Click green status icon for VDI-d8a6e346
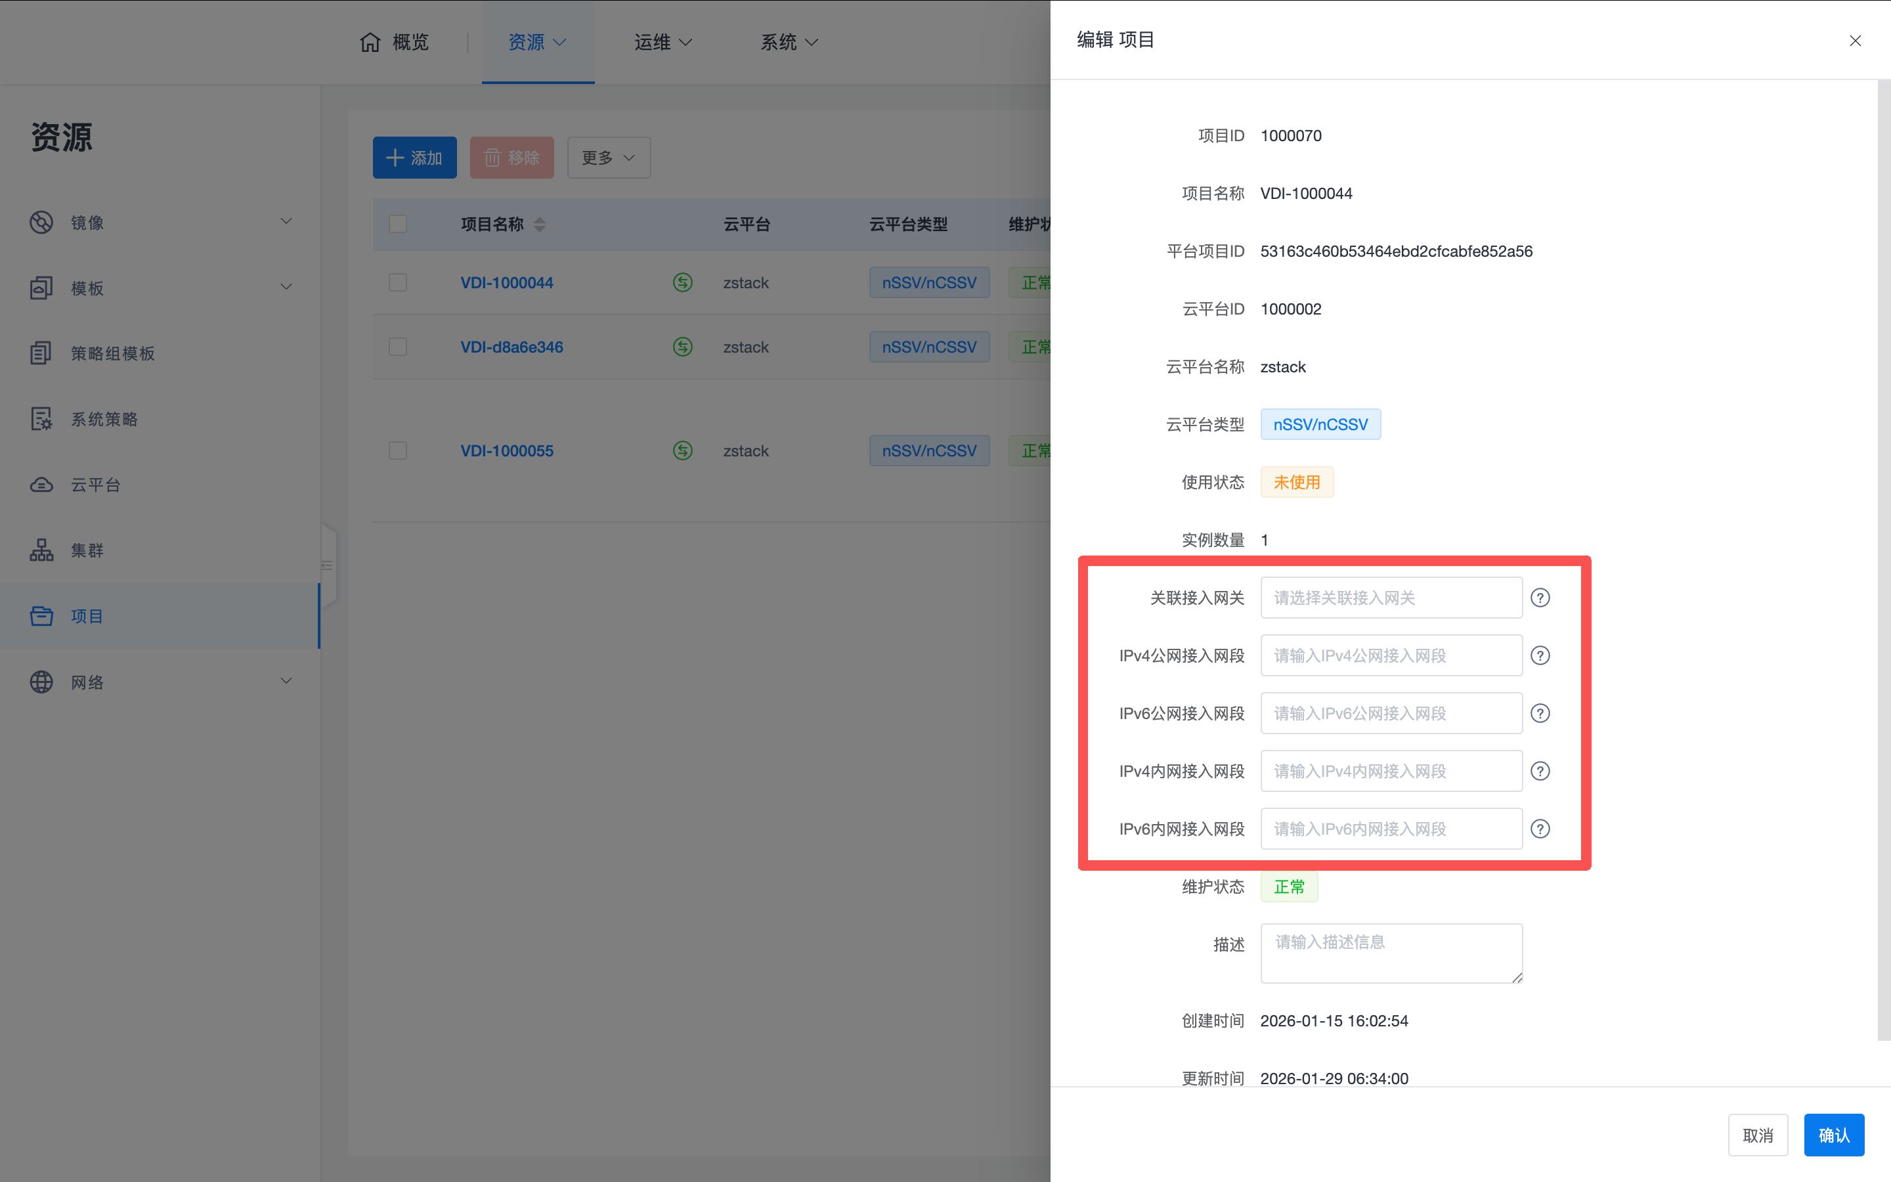This screenshot has height=1182, width=1891. (x=682, y=347)
